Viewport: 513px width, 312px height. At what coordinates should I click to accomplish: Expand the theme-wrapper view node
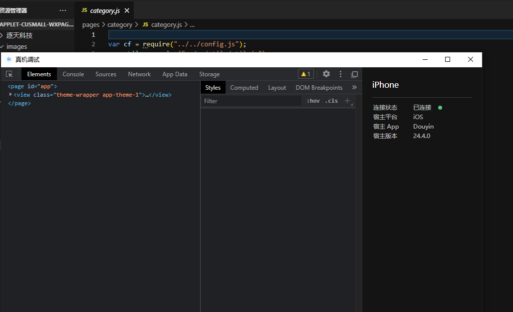tap(11, 94)
